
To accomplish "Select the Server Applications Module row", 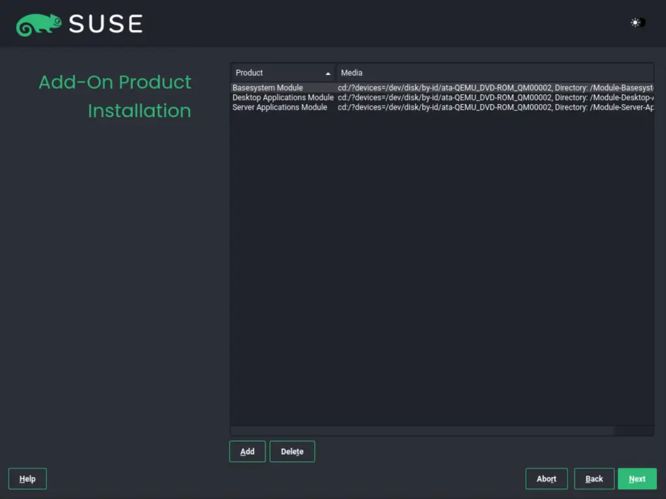I will tap(280, 107).
